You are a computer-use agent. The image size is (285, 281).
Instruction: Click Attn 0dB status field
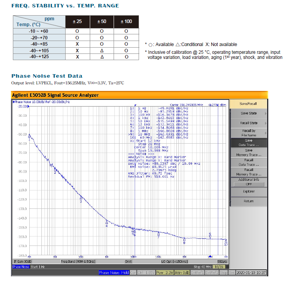(182, 273)
